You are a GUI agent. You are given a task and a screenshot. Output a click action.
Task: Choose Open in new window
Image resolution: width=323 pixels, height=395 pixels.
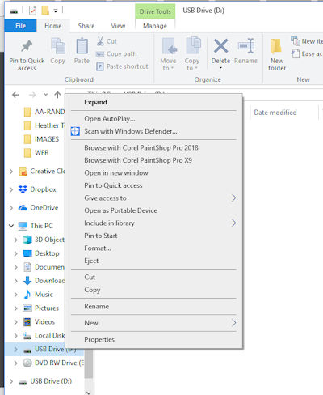(x=153, y=173)
